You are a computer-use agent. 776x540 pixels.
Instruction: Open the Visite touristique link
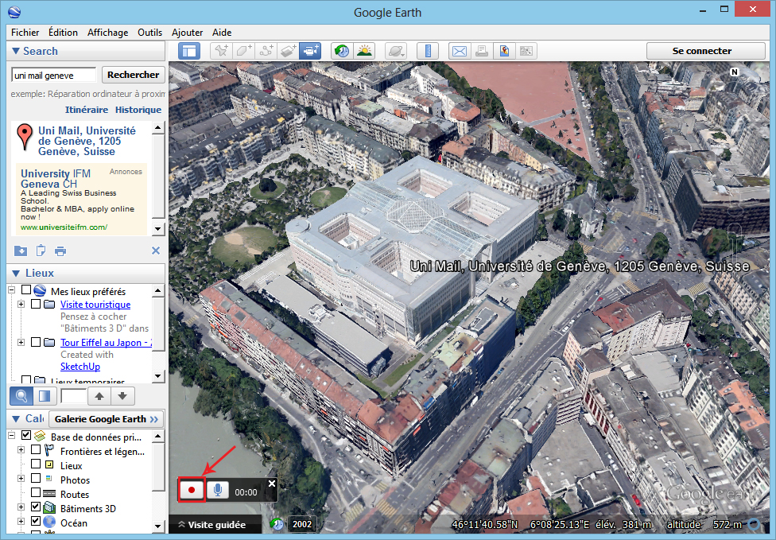tap(95, 305)
